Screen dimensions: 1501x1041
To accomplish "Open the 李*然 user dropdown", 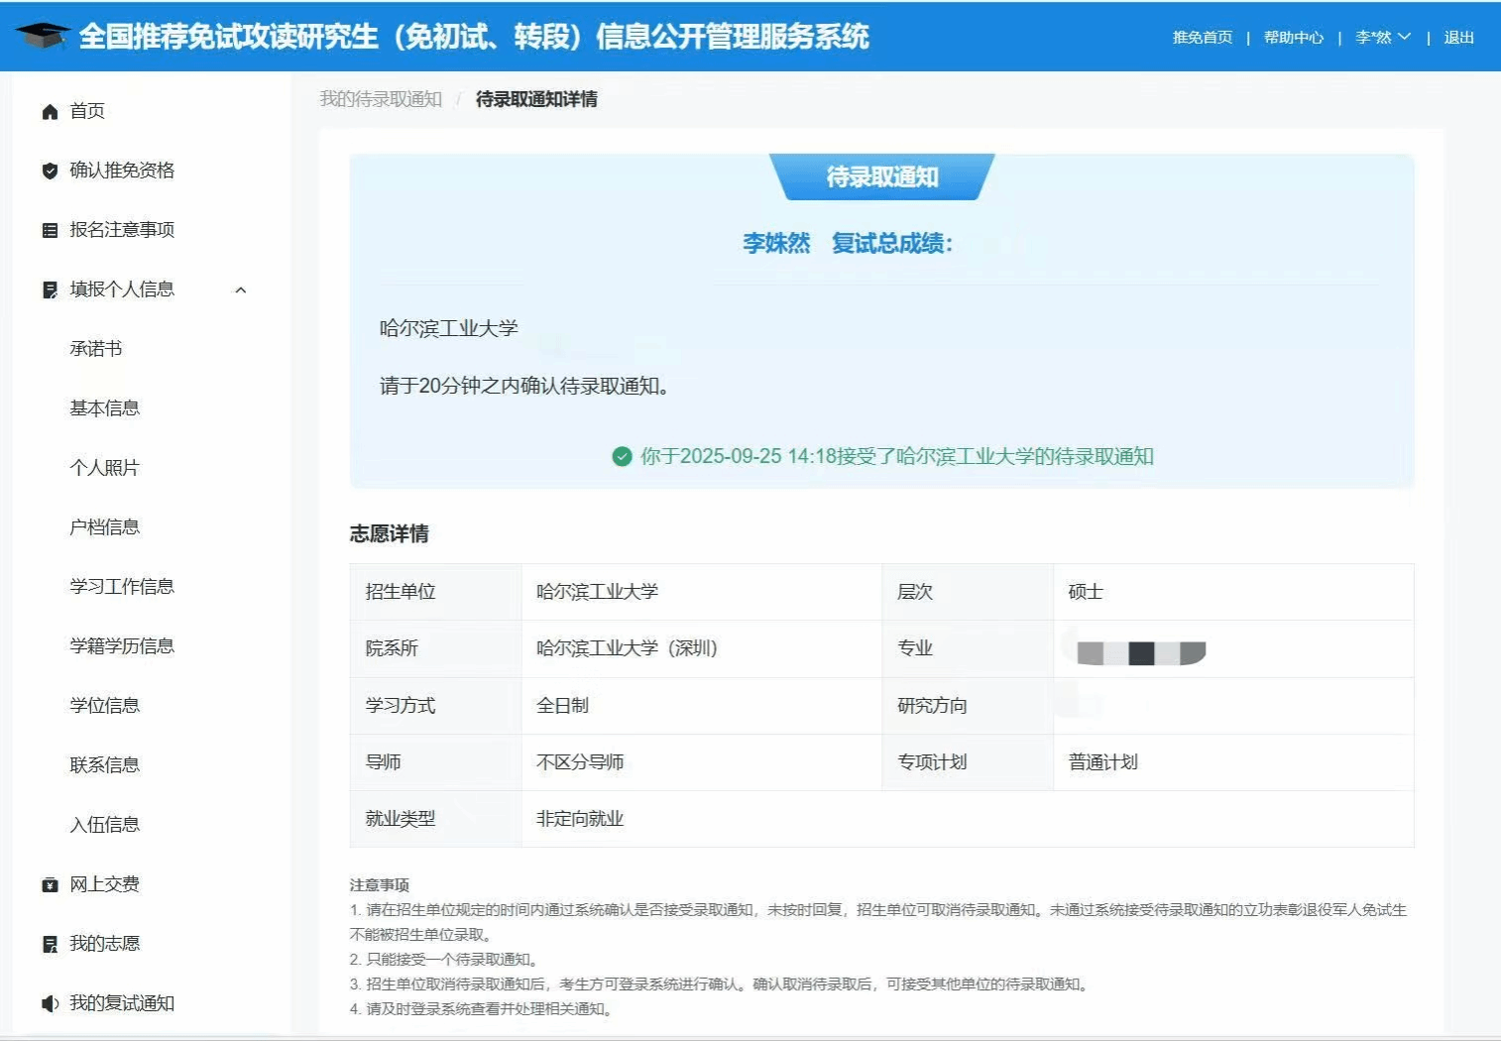I will (1382, 38).
